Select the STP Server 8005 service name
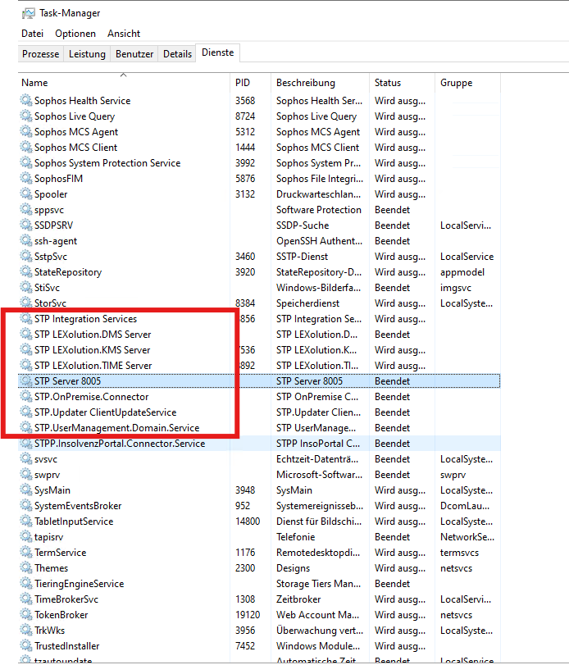 [67, 380]
